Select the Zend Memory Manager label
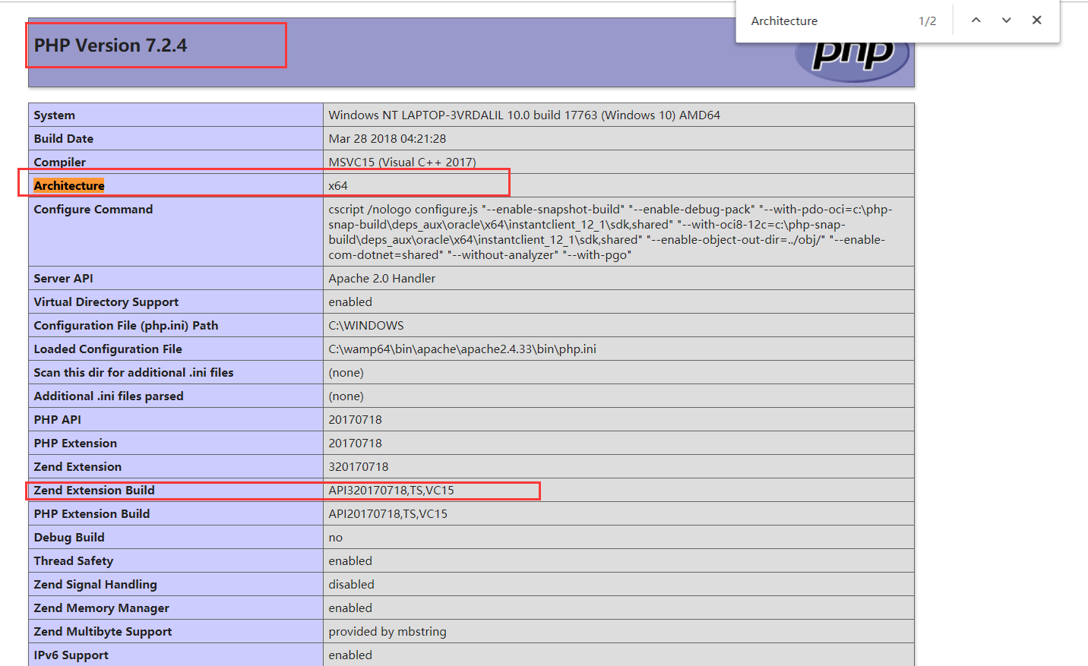Screen dimensions: 1088x666 tap(102, 608)
